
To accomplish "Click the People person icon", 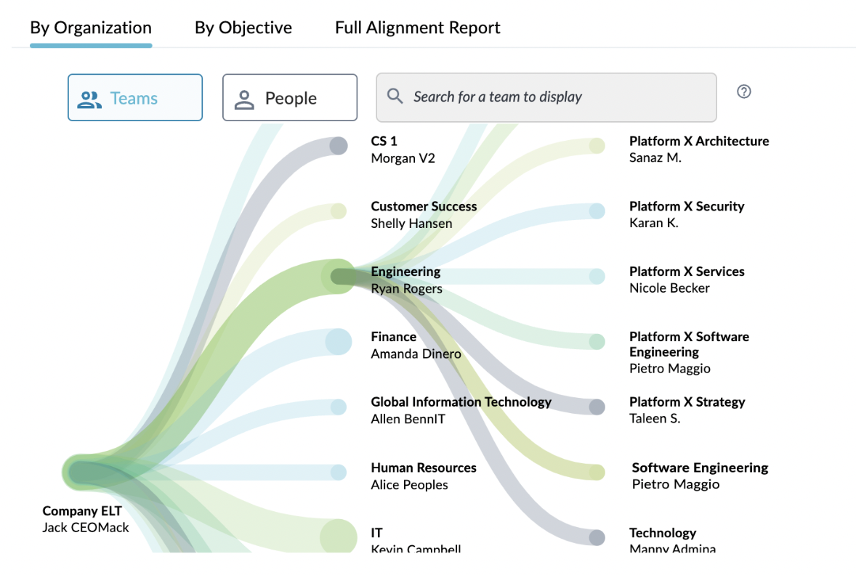I will point(244,99).
